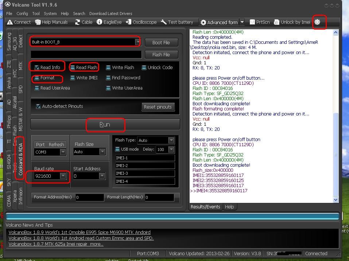349x261 pixels.
Task: Click the Flash File button
Action: pyautogui.click(x=161, y=54)
